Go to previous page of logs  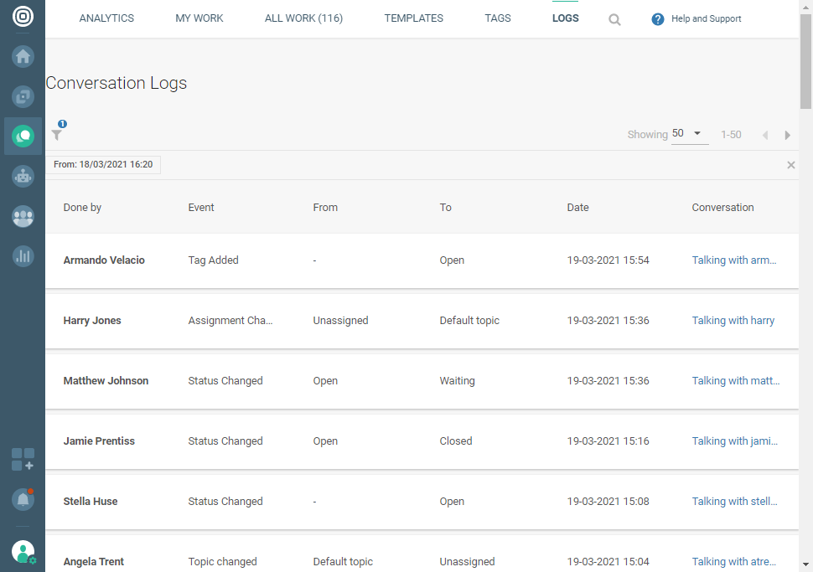coord(764,135)
